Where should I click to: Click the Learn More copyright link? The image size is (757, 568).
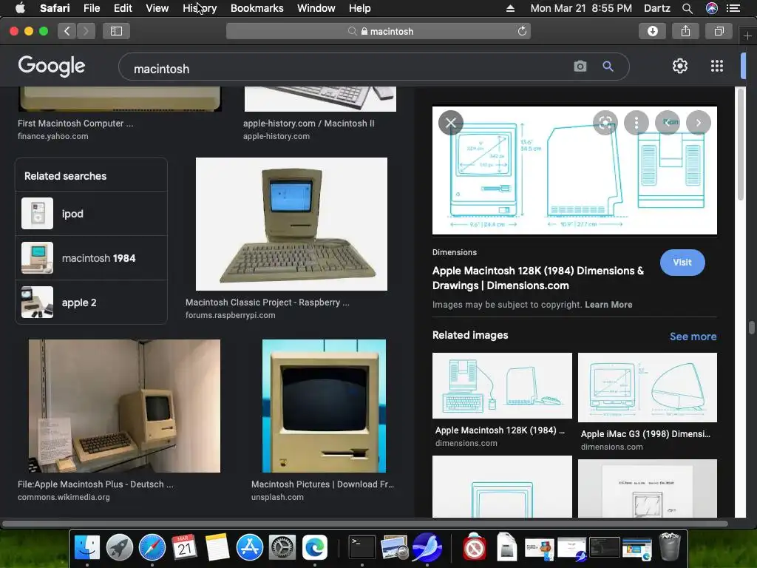(608, 304)
